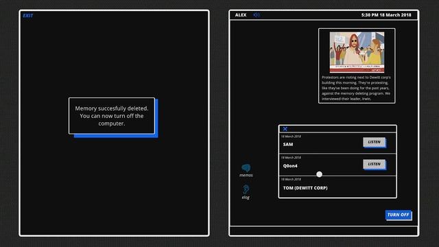
Task: Toggle the speaker sound icon next to ALEX
Action: click(257, 15)
